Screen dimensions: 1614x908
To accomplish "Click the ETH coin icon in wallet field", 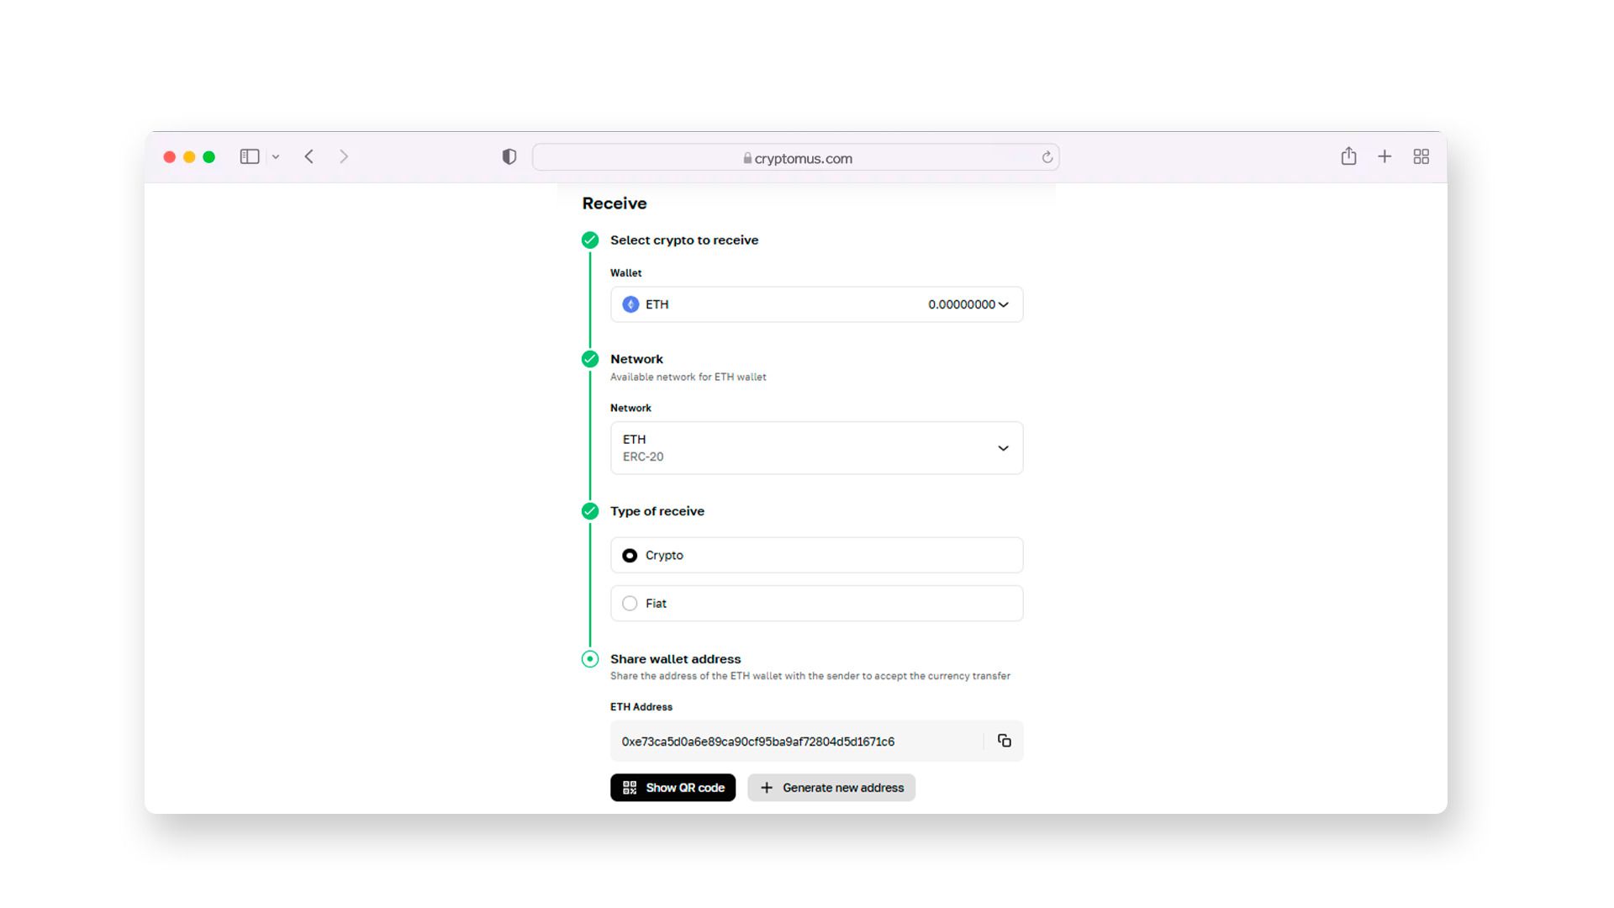I will (630, 304).
